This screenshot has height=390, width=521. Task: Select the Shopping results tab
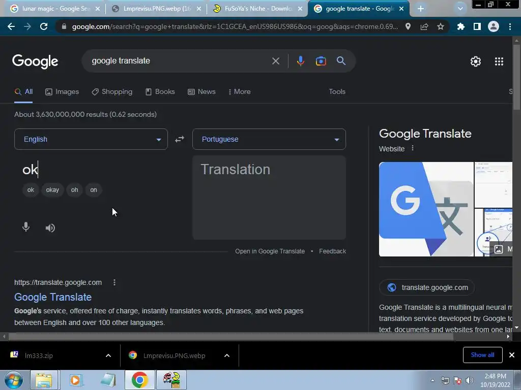pos(112,92)
